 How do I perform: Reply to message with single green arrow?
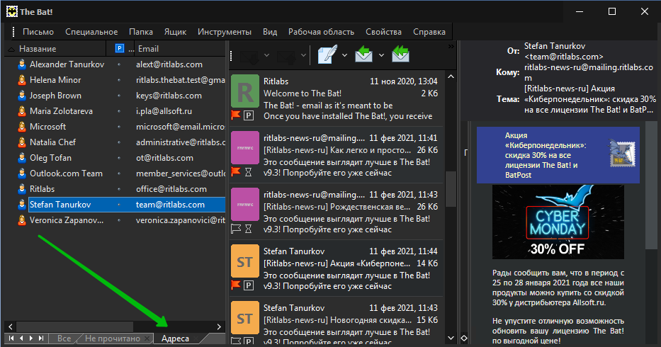click(364, 55)
